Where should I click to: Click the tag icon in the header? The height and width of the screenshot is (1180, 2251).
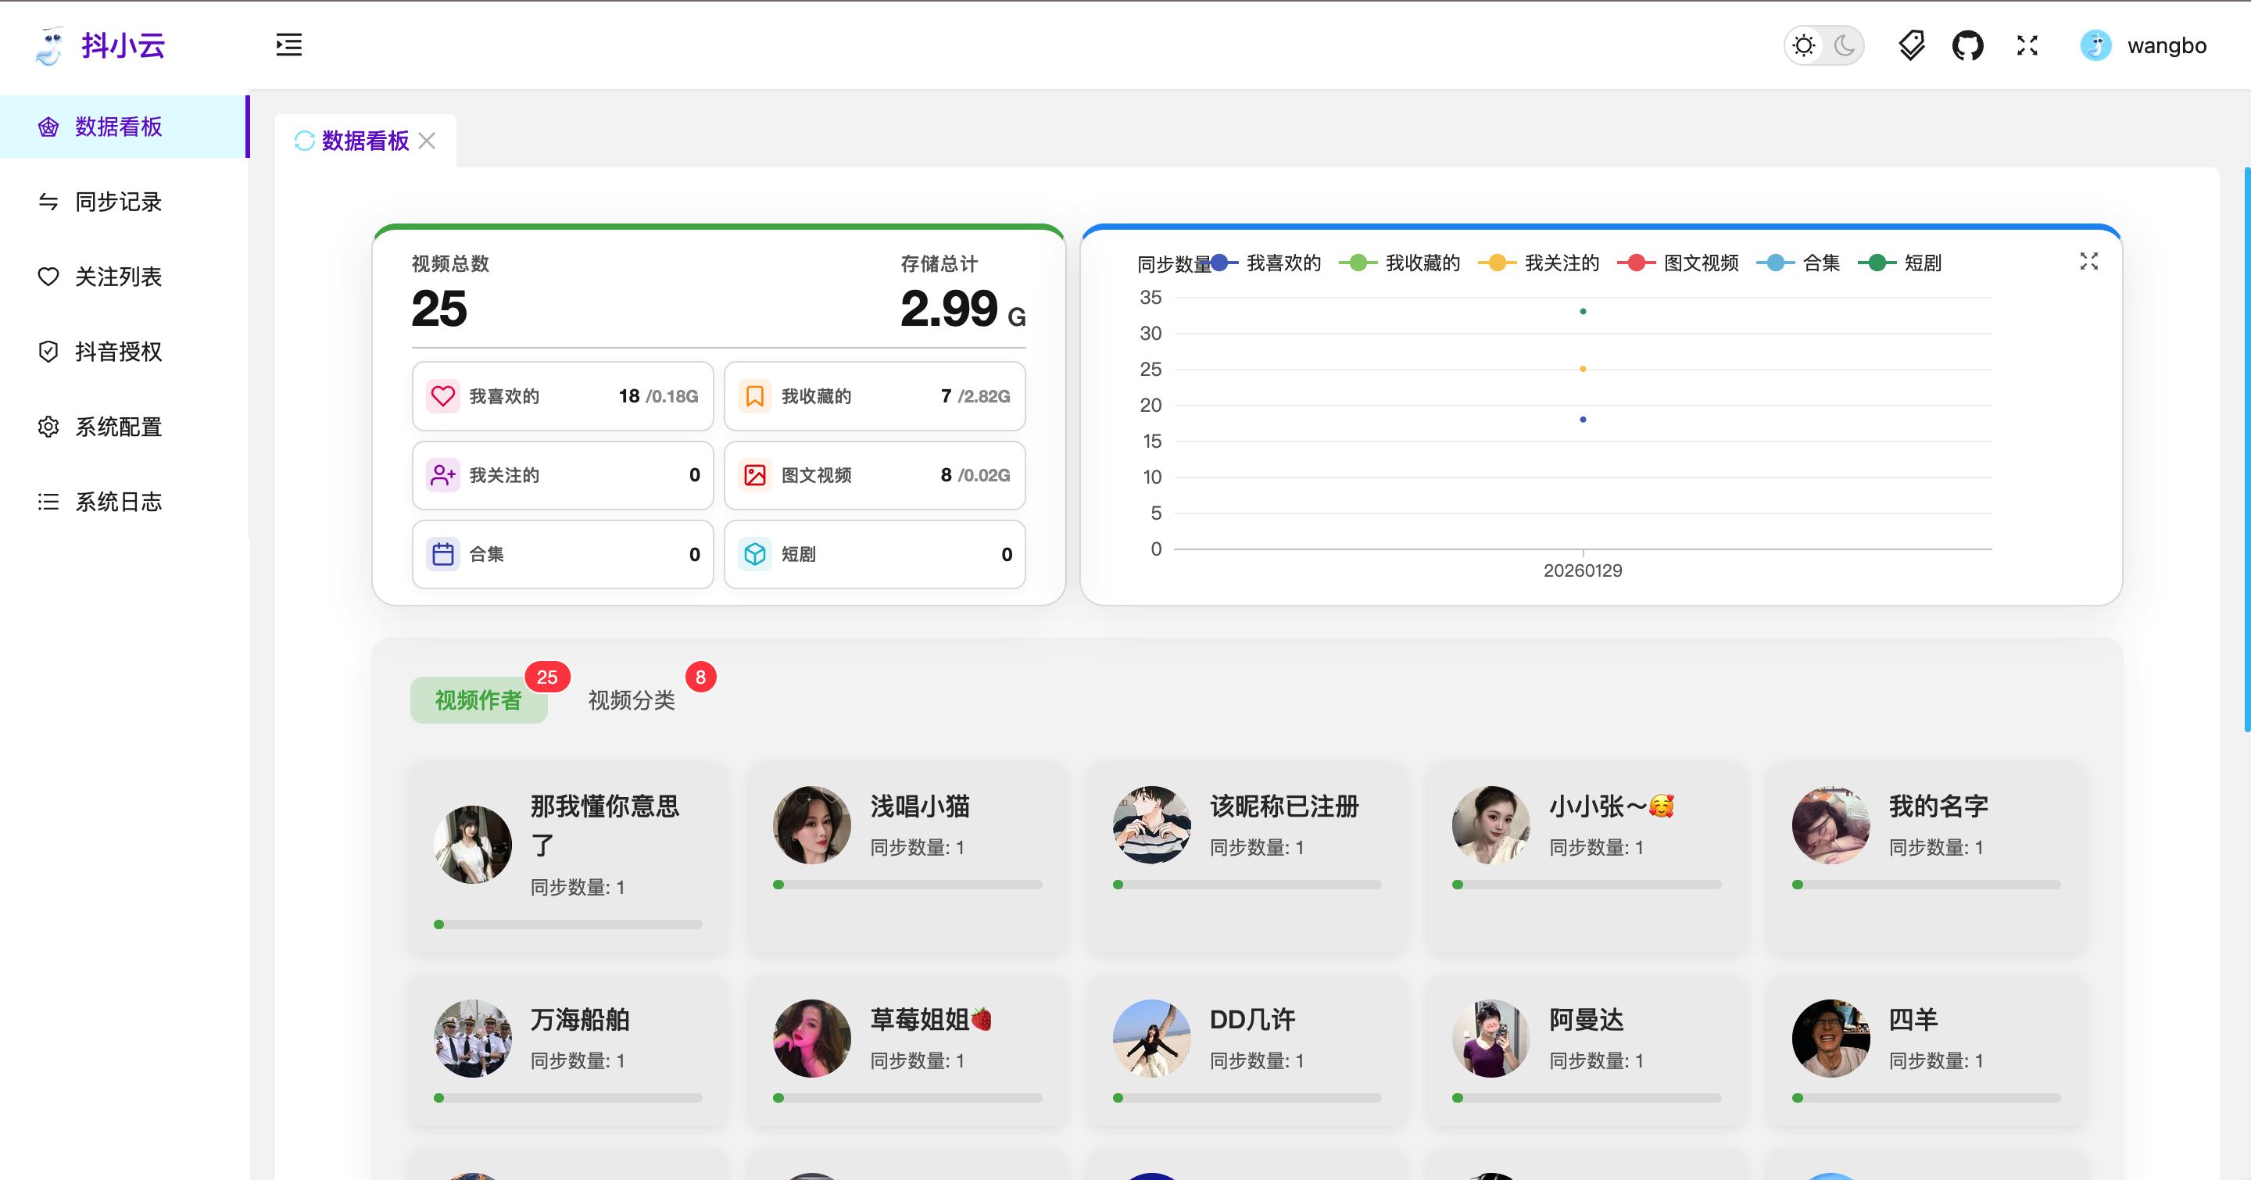[x=1910, y=45]
